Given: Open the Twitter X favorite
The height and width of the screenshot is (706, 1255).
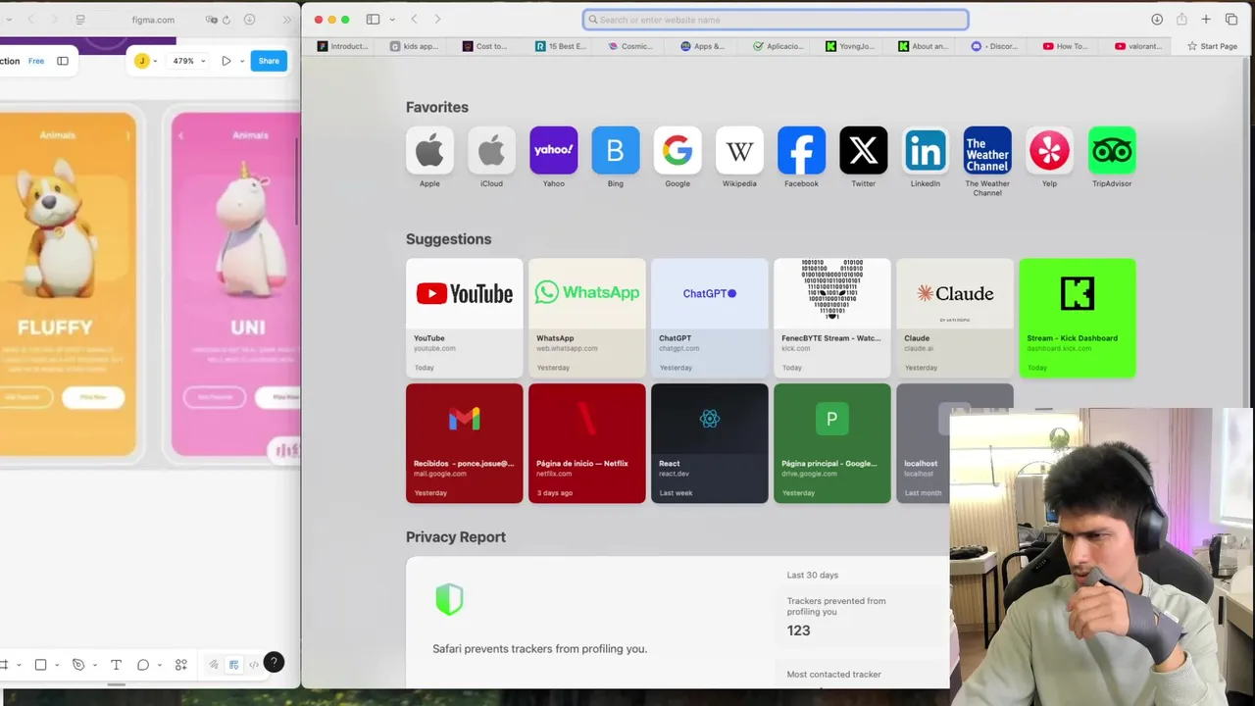Looking at the screenshot, I should tap(864, 150).
